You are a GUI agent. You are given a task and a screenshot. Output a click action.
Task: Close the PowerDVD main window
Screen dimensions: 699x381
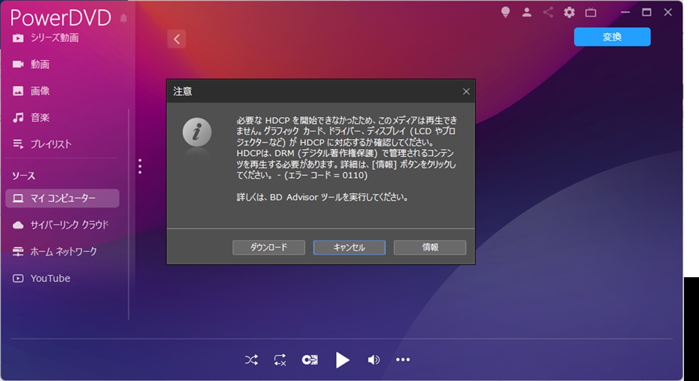coord(668,12)
